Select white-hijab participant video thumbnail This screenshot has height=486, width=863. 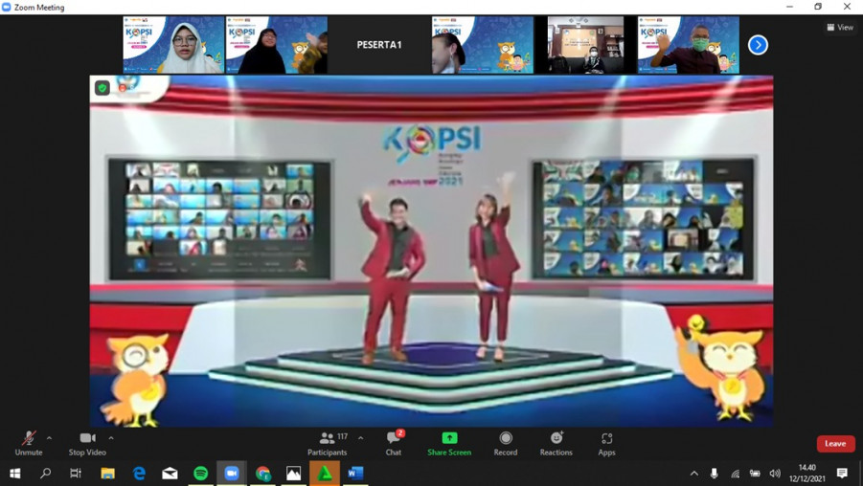pyautogui.click(x=173, y=45)
